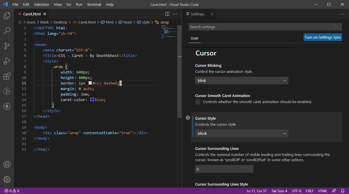Open the Manage gear menu
The height and width of the screenshot is (194, 349).
7,179
